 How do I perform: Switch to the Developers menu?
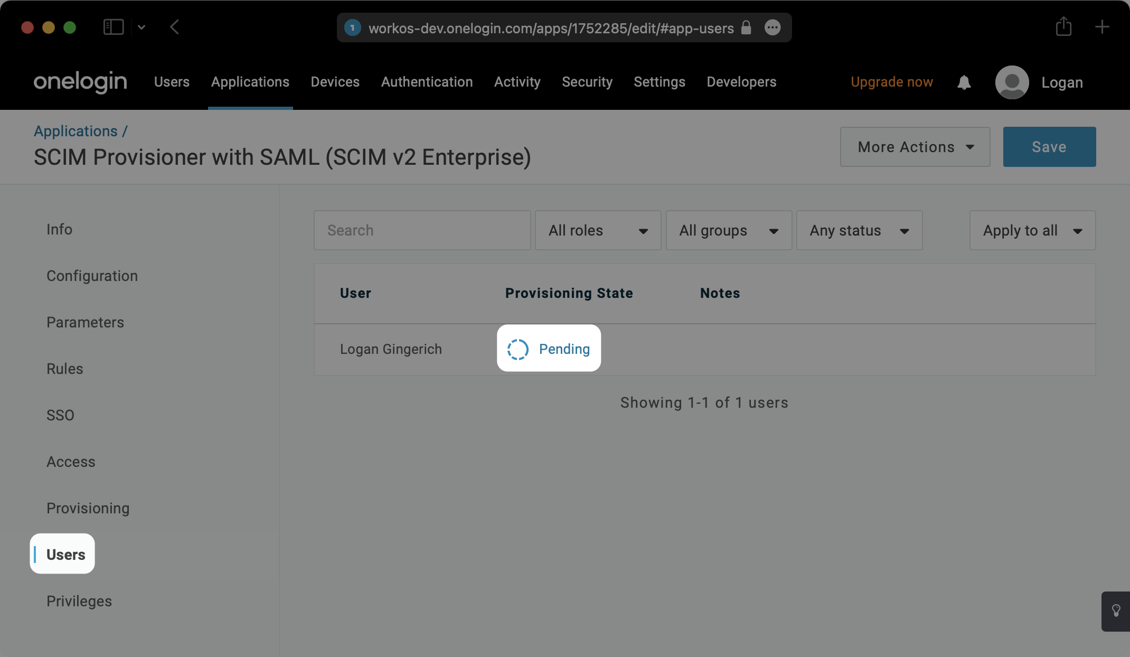tap(741, 82)
